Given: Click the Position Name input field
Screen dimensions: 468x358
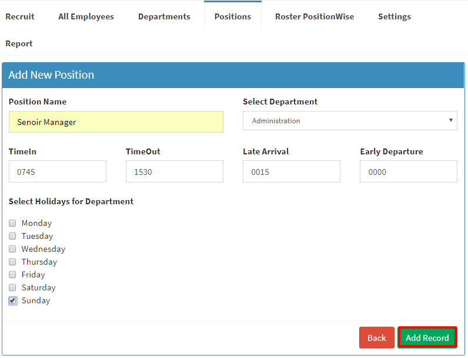Looking at the screenshot, I should tap(116, 122).
